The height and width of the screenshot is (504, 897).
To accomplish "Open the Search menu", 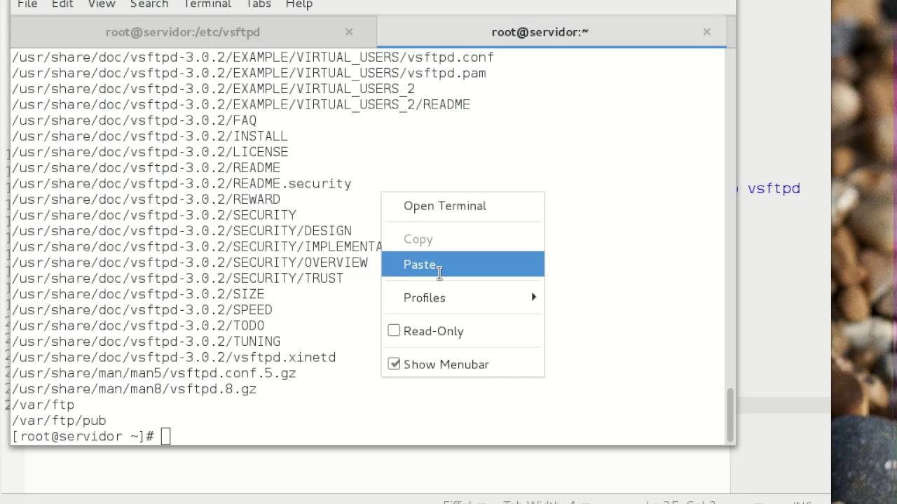I will [149, 4].
